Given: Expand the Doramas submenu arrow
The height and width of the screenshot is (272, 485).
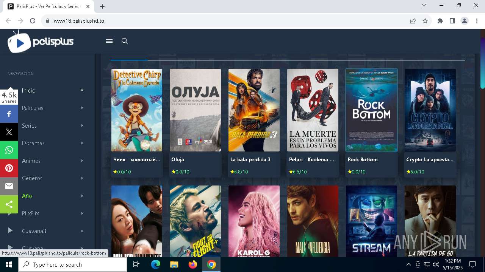Looking at the screenshot, I should [82, 143].
